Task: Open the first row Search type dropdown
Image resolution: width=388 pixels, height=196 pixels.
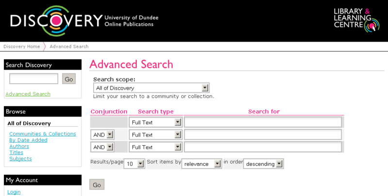Action: tap(155, 122)
